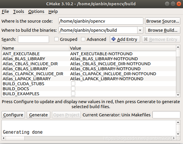Click the Configure button

[13, 115]
